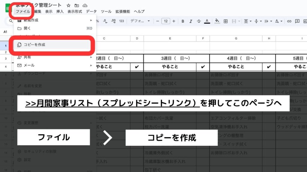Click the 4週目（ 日〜） cell
The width and height of the screenshot is (307, 172).
tap(242, 58)
